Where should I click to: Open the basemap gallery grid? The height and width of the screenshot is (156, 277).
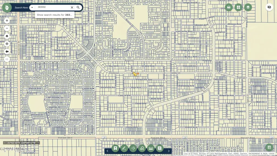point(238,7)
